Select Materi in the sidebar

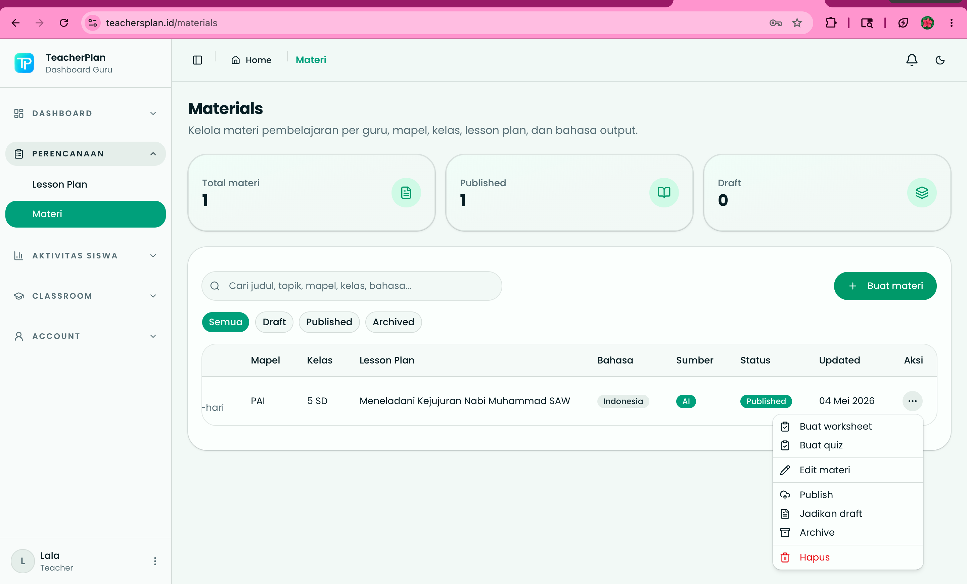[x=86, y=214]
